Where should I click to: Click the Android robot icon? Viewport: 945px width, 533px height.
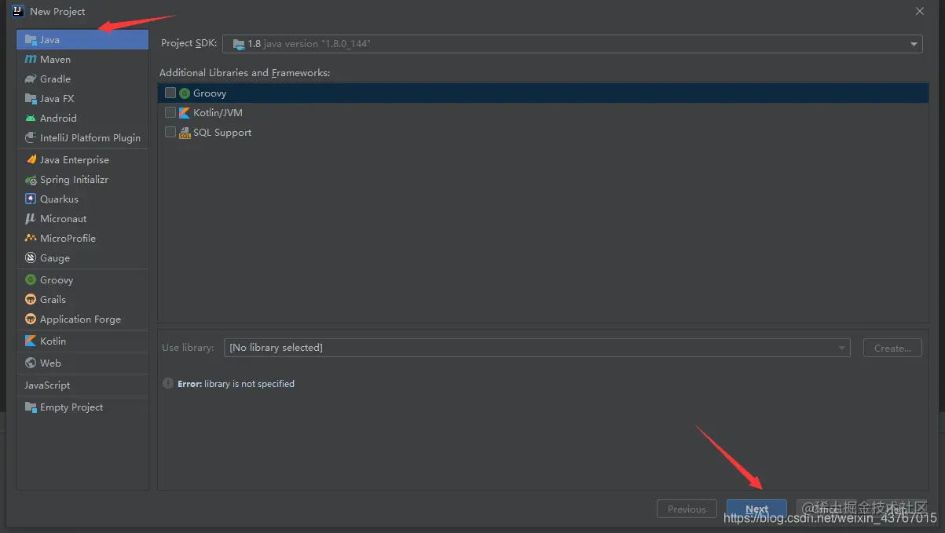pos(31,118)
